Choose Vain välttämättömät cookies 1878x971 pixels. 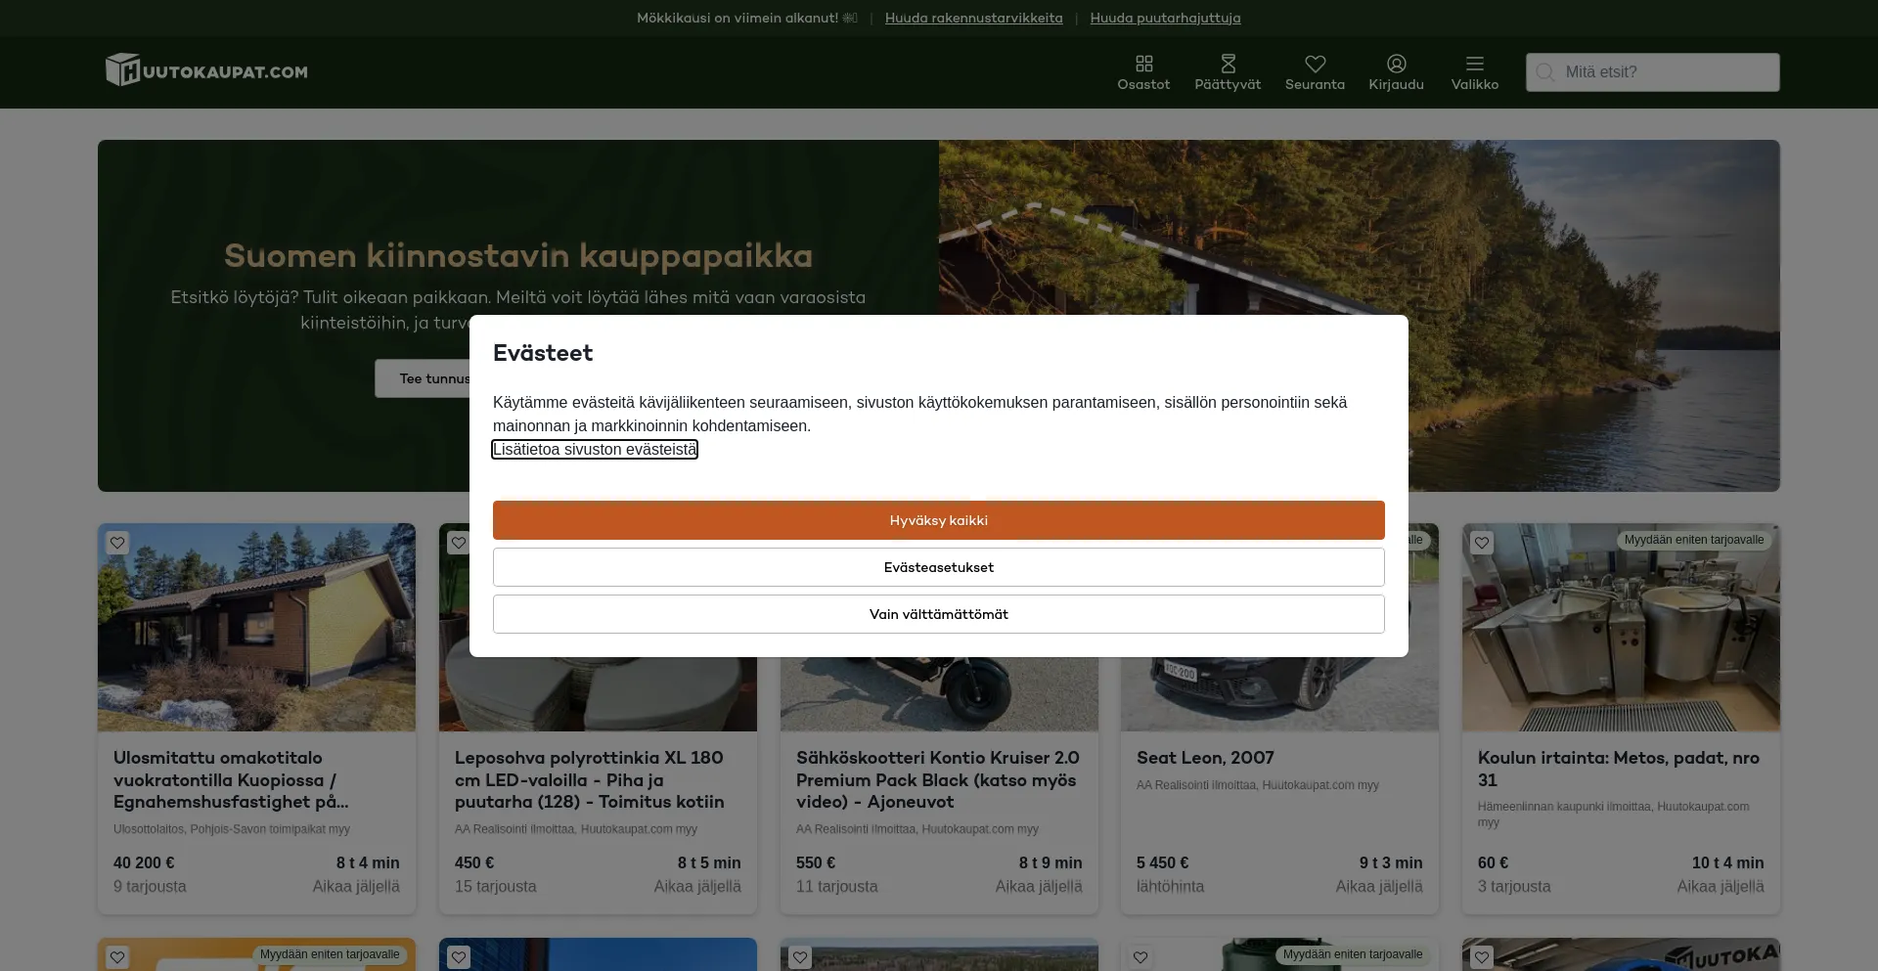(x=938, y=614)
